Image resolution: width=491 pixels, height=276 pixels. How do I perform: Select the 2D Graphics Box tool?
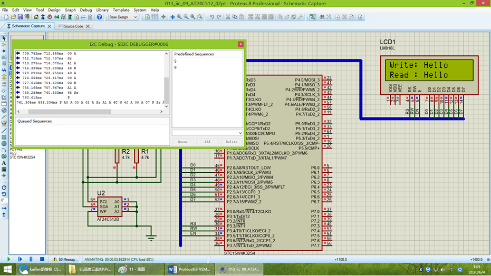tap(4, 137)
